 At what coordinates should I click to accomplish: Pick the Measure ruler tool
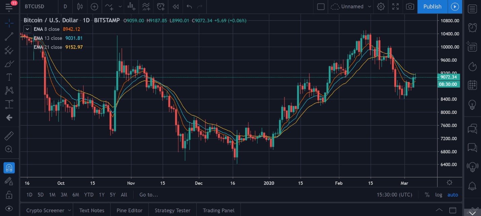9,136
